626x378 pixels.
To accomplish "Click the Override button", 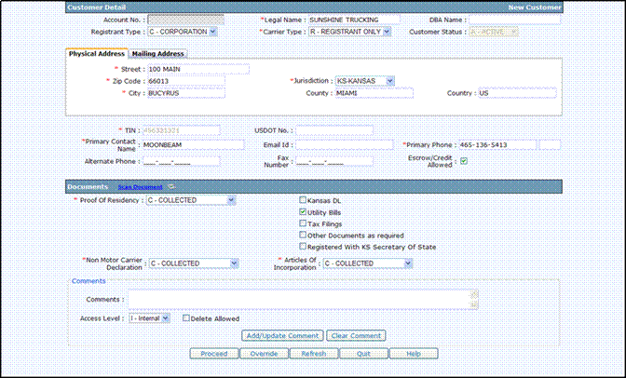I will click(x=264, y=354).
